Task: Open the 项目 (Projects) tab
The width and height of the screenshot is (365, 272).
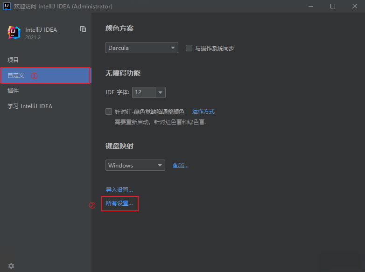Action: coord(46,60)
